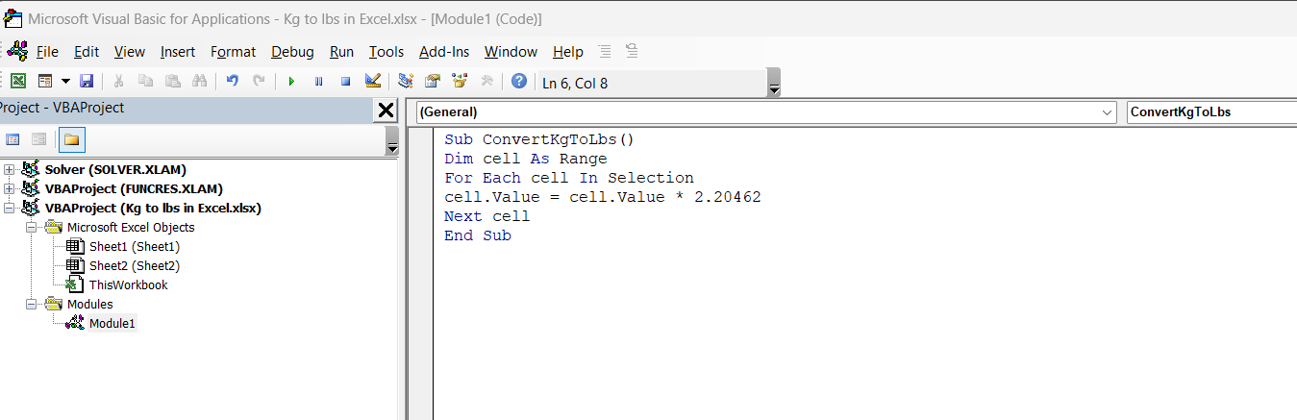The width and height of the screenshot is (1297, 420).
Task: Click the line with 2.20462 multiplication
Action: [603, 197]
